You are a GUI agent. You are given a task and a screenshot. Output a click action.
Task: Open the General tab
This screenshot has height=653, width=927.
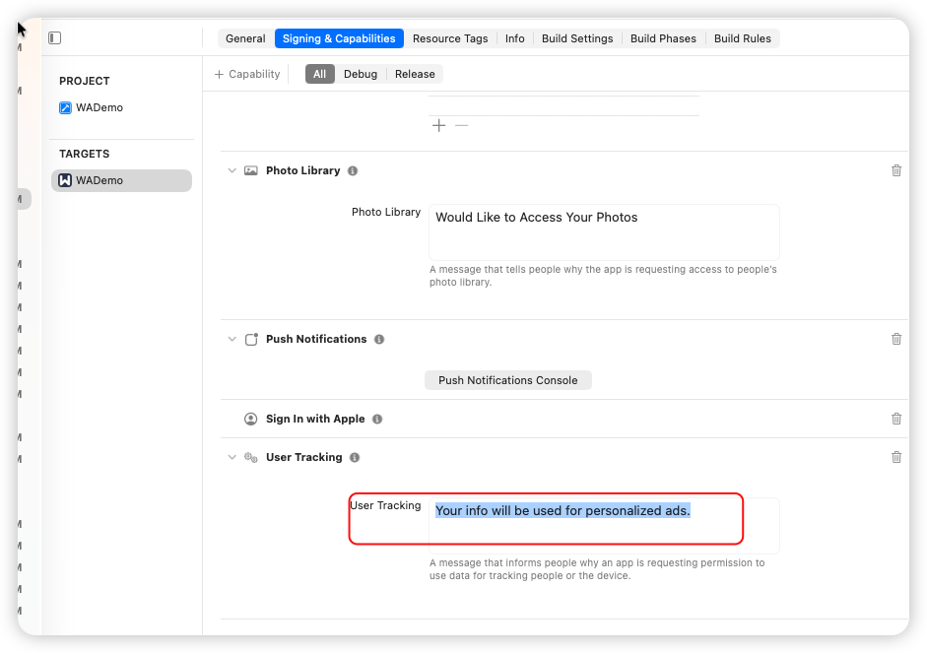(245, 38)
